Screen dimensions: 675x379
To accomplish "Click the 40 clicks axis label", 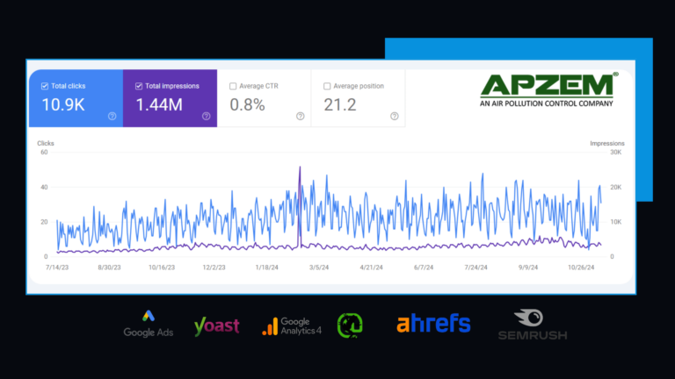I will tap(44, 187).
